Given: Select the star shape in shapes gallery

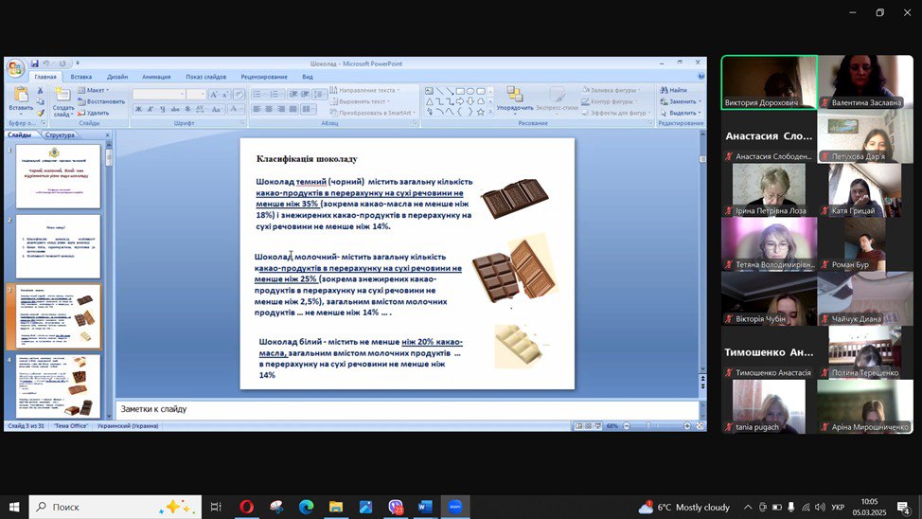Looking at the screenshot, I should click(480, 111).
